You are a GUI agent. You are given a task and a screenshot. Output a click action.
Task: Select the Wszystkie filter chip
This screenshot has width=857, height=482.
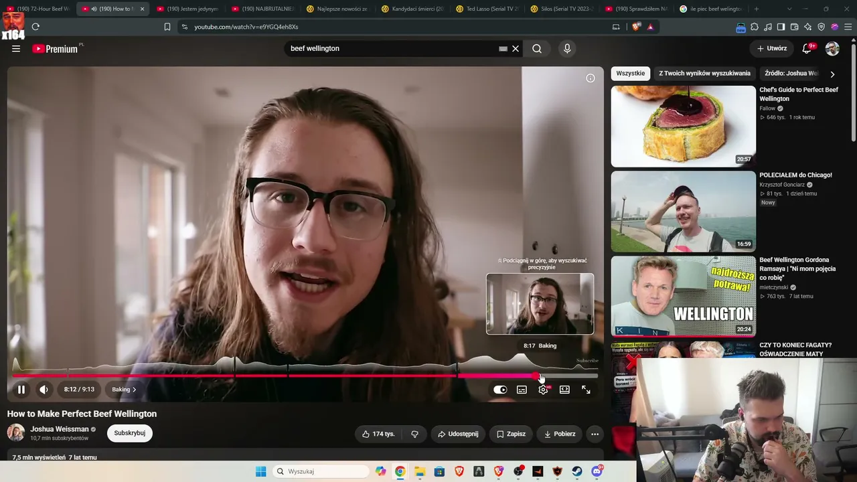(x=631, y=73)
